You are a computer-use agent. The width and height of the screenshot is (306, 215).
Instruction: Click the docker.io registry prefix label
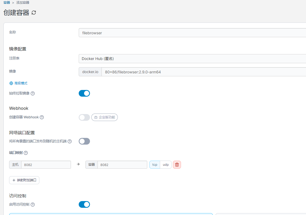[x=90, y=72]
